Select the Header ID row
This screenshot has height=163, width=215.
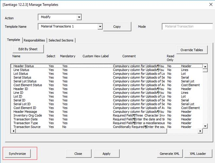coord(107,89)
